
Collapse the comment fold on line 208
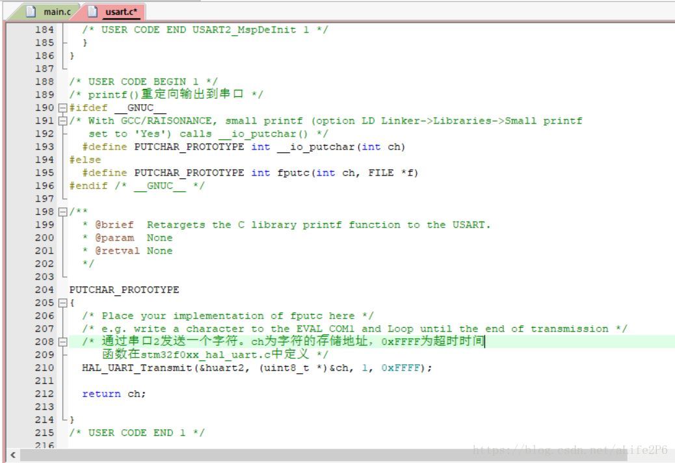click(63, 341)
